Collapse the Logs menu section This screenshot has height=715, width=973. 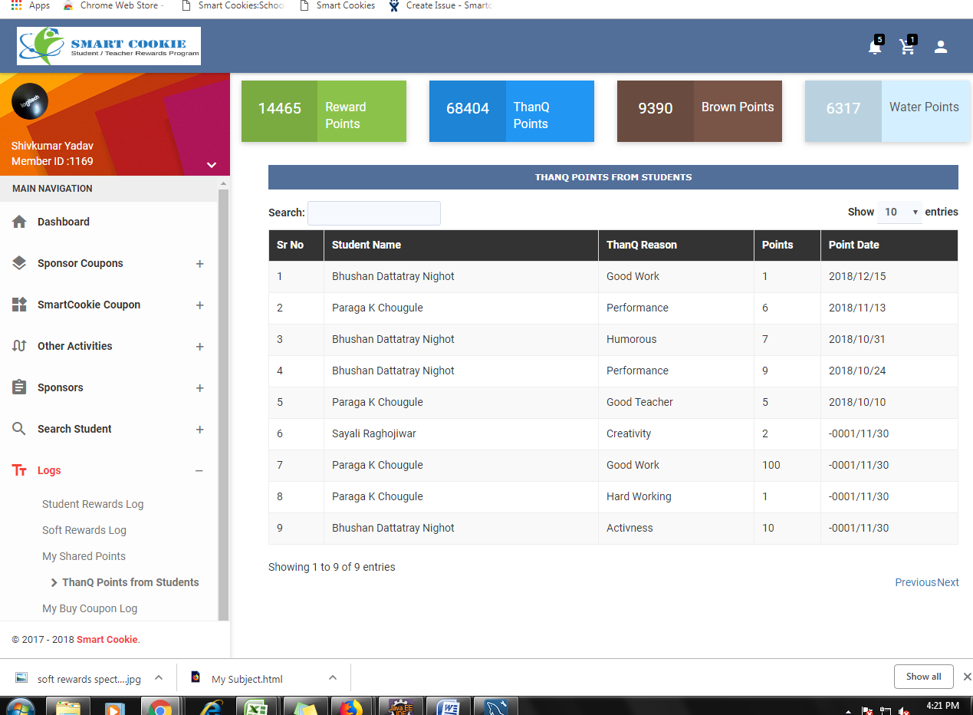(199, 471)
